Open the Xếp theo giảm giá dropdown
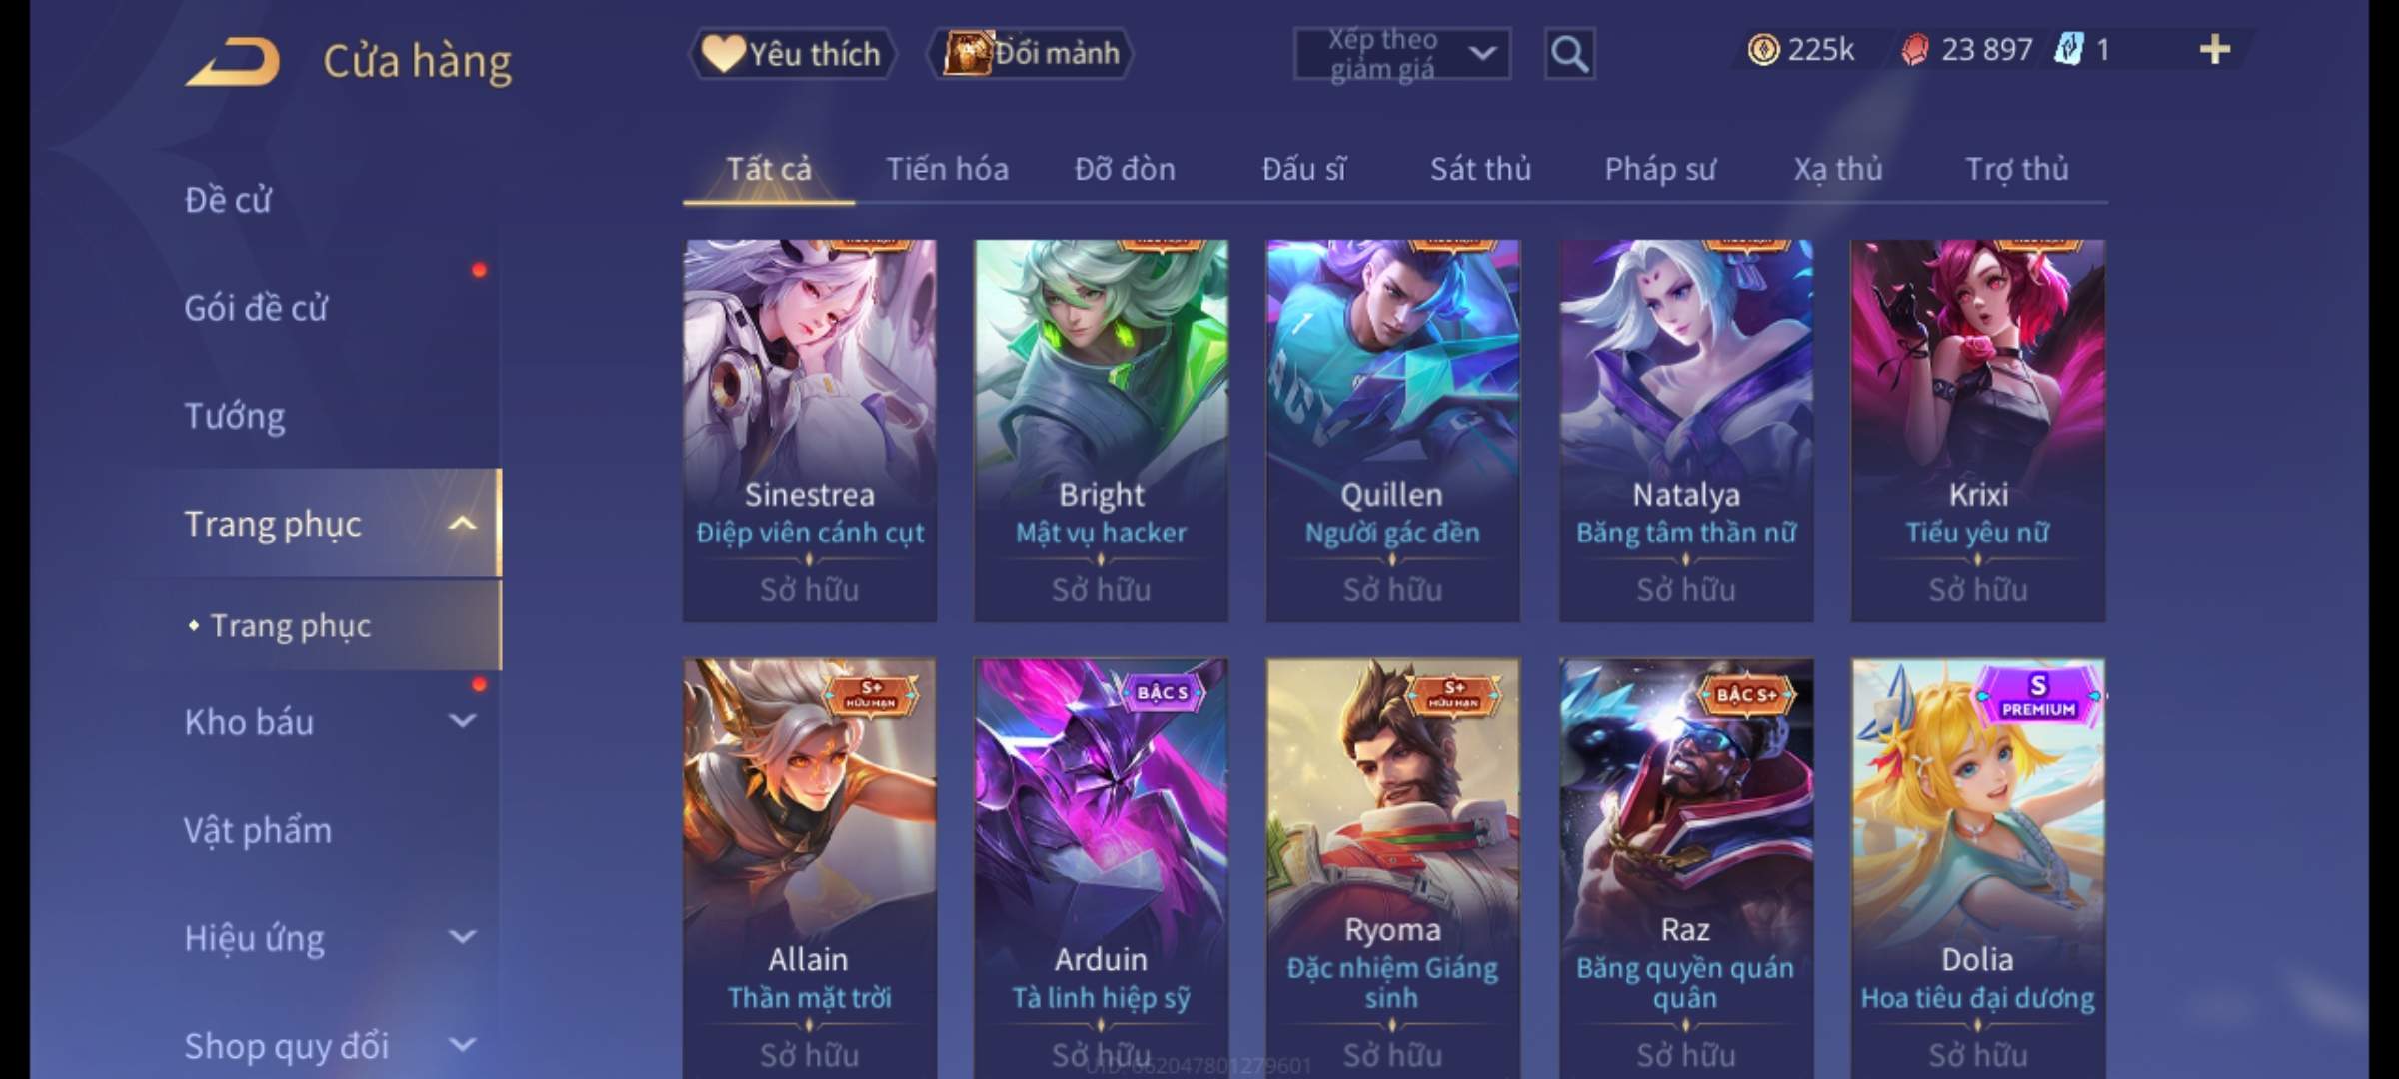Image resolution: width=2399 pixels, height=1079 pixels. click(1401, 54)
